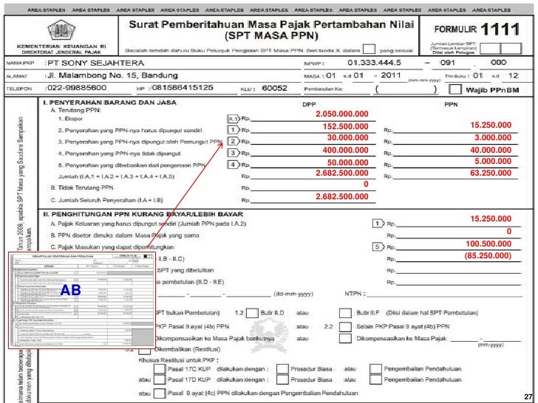The width and height of the screenshot is (538, 403).
Task: Select DPP value 400.000.000
Action: tap(346, 150)
